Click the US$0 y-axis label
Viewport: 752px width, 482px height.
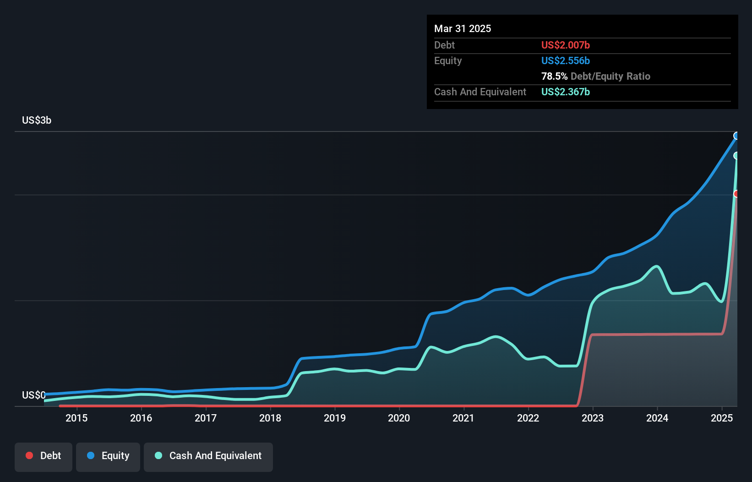(x=34, y=395)
